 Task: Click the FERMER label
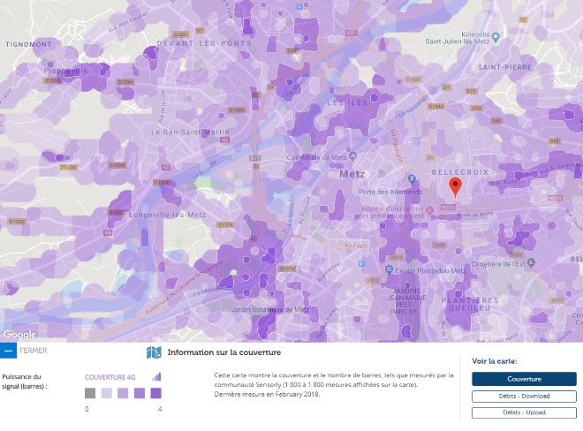pos(34,351)
